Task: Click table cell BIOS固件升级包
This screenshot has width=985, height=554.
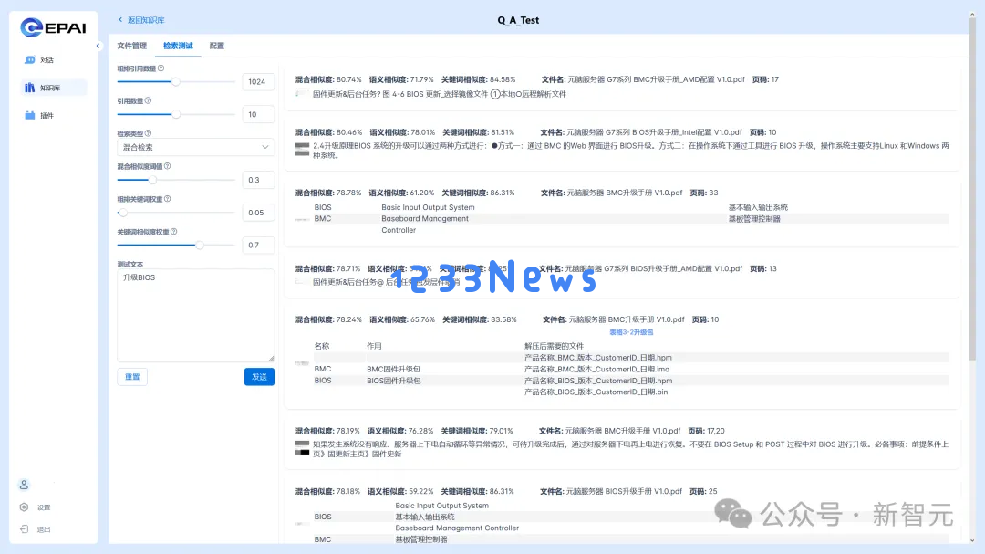Action: (x=394, y=381)
